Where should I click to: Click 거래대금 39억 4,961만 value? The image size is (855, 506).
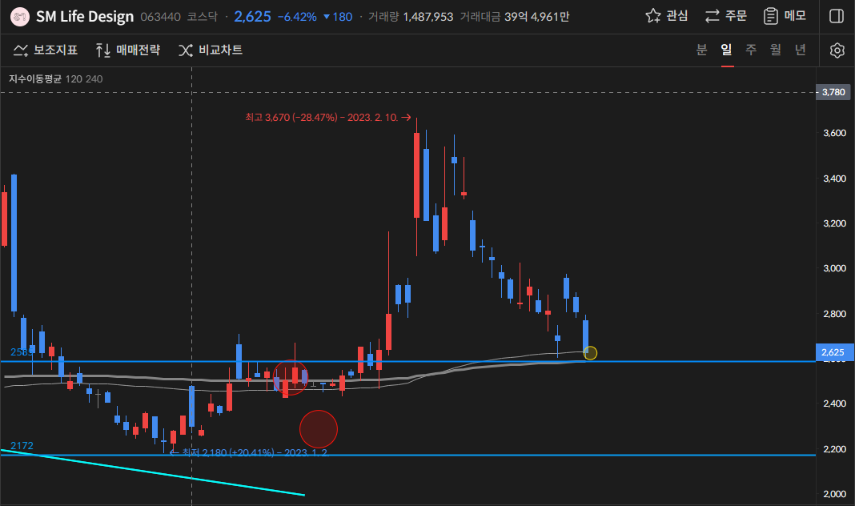click(515, 17)
